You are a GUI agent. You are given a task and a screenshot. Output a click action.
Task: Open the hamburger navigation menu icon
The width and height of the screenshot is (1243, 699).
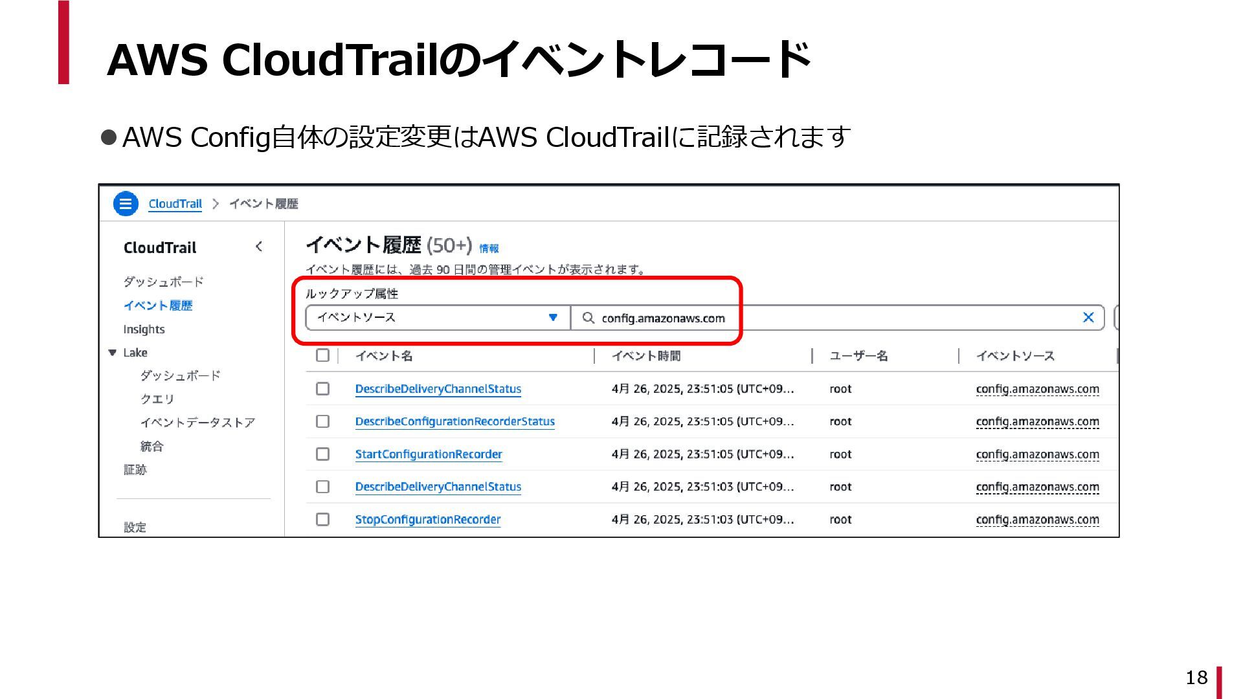[x=126, y=203]
